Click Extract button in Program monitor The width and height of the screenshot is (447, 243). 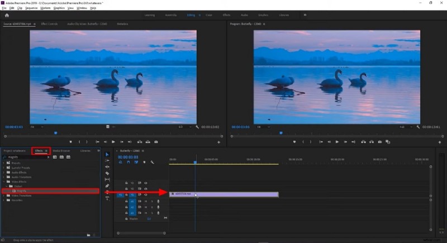point(372,142)
